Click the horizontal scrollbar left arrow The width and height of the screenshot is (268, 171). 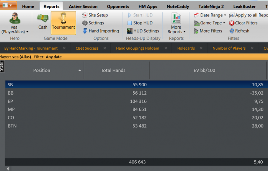pos(8,169)
